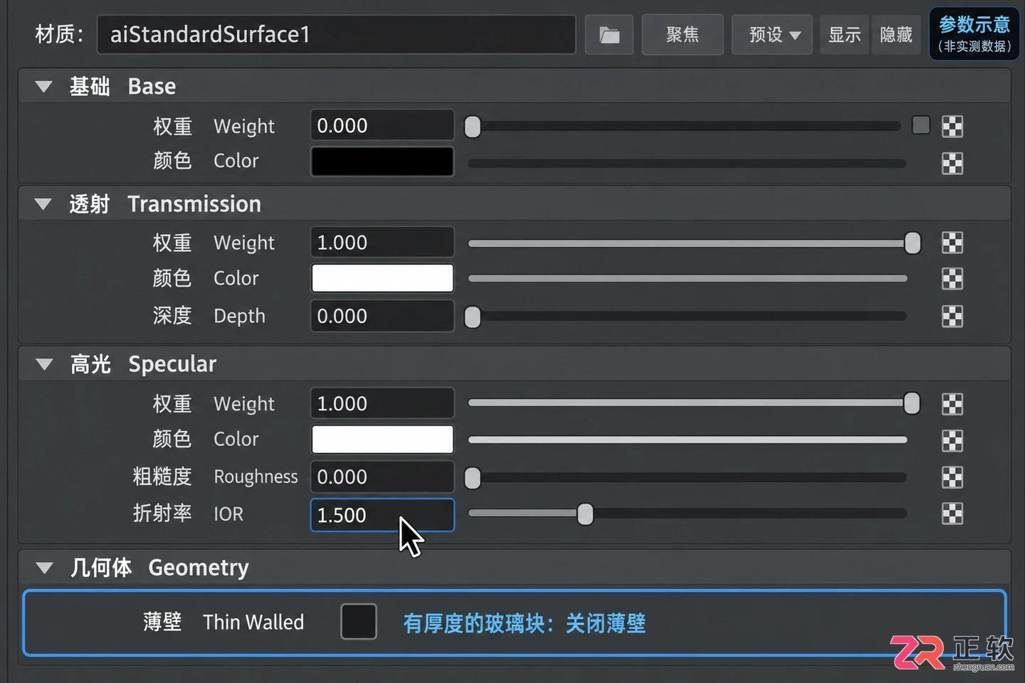
Task: Click checker icon for Transmission Depth
Action: click(952, 316)
